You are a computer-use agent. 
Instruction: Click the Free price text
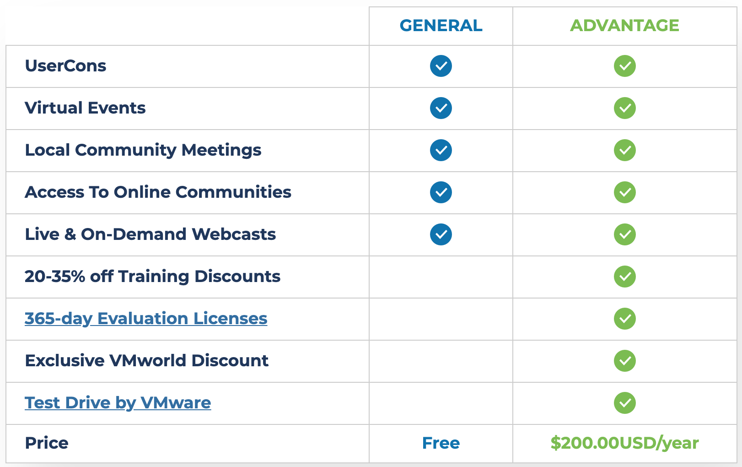[441, 443]
